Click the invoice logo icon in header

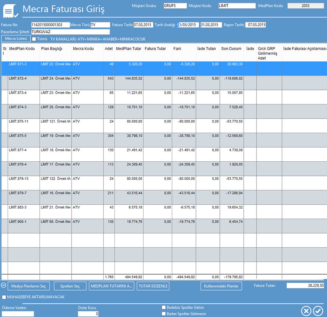click(x=11, y=11)
